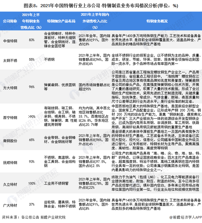Screen dimensions: 202x223
Task: Click 国内市场销售额占比超过95% cell
Action: pyautogui.click(x=94, y=87)
